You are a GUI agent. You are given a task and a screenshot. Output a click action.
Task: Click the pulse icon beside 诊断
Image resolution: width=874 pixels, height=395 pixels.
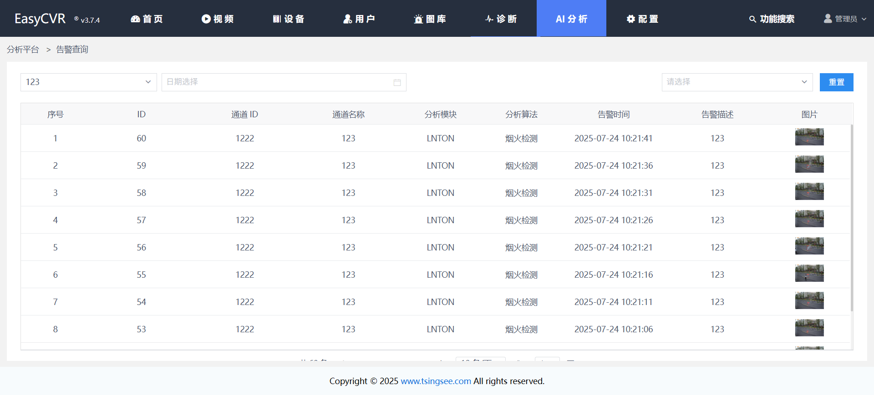[x=489, y=19]
